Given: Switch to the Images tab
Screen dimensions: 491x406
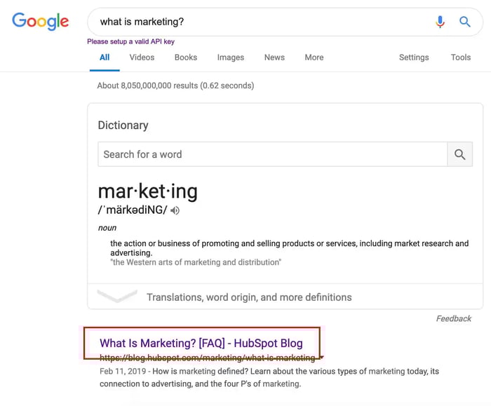Looking at the screenshot, I should (230, 57).
